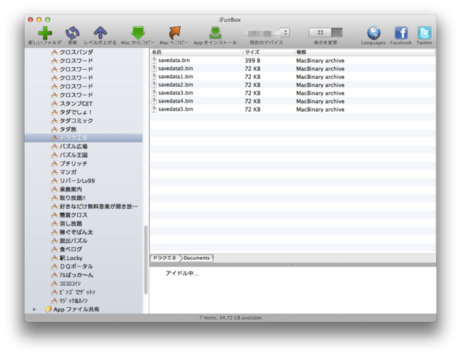The image size is (461, 356).
Task: Click the savedata5.bin file icon
Action: [154, 109]
